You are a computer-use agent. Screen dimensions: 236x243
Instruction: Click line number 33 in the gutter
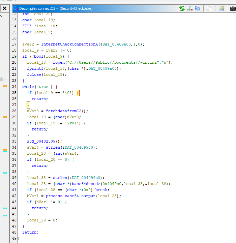pos(14,141)
